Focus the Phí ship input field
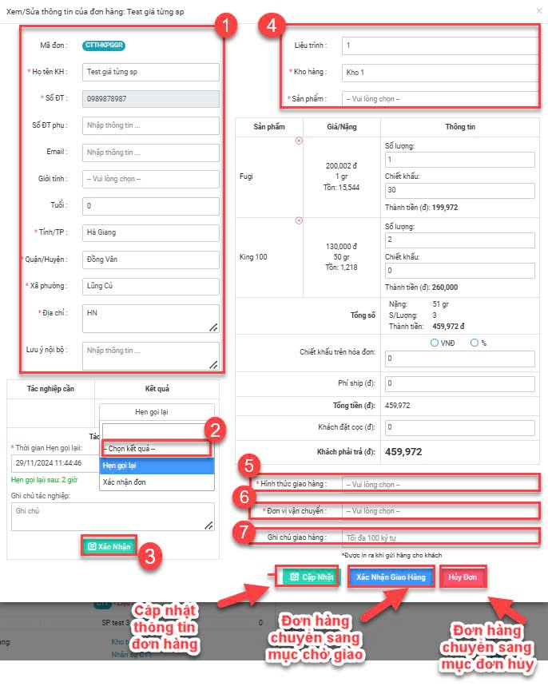 click(x=459, y=384)
